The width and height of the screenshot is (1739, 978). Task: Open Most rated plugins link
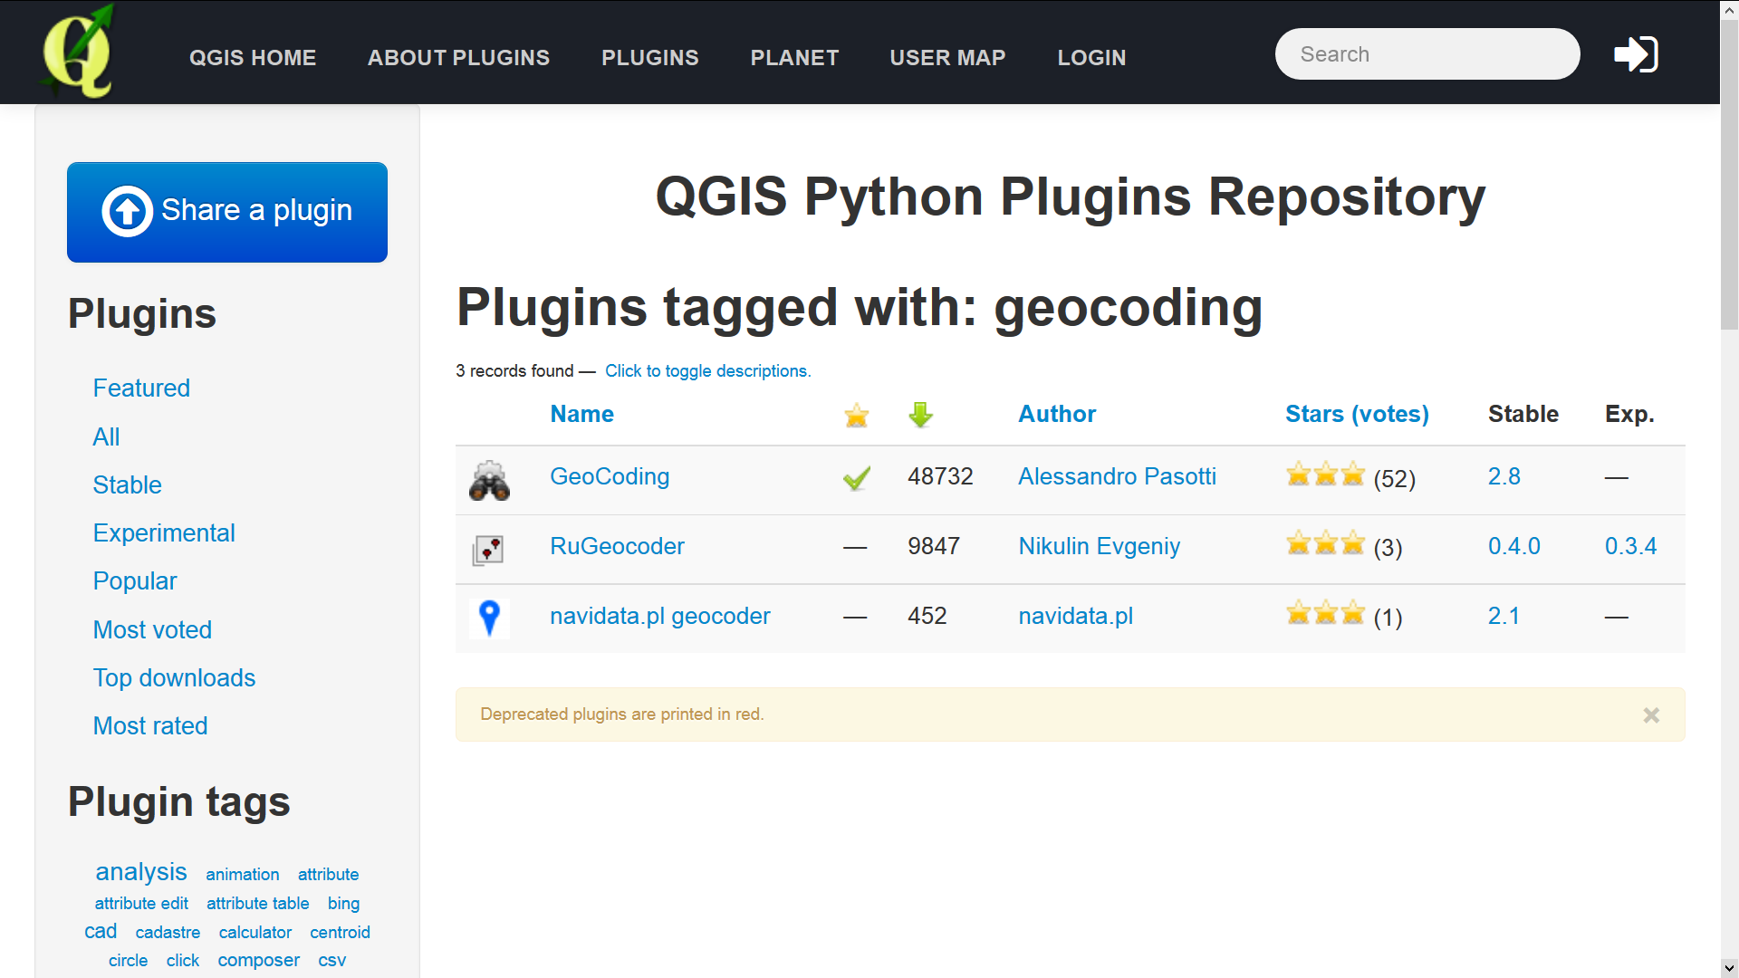tap(150, 726)
